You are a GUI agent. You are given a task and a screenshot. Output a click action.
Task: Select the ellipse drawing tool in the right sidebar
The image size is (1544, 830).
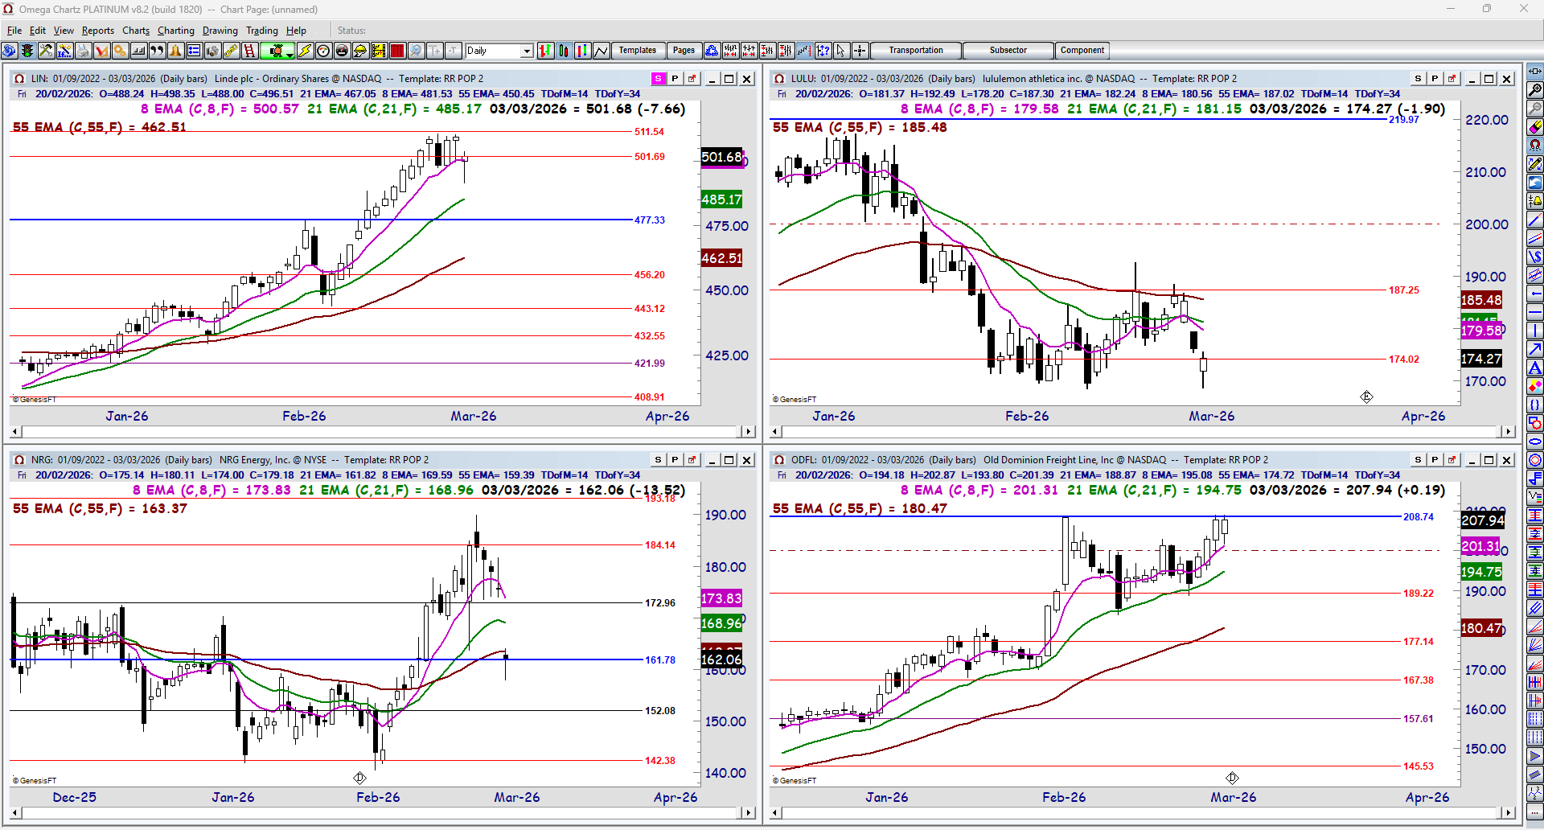[1535, 442]
